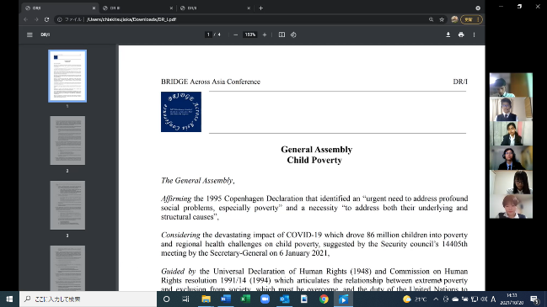547x307 pixels.
Task: Open the browser zoom magnifier icon
Action: [x=432, y=19]
